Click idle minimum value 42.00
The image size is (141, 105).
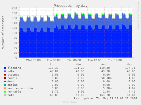tap(80, 71)
